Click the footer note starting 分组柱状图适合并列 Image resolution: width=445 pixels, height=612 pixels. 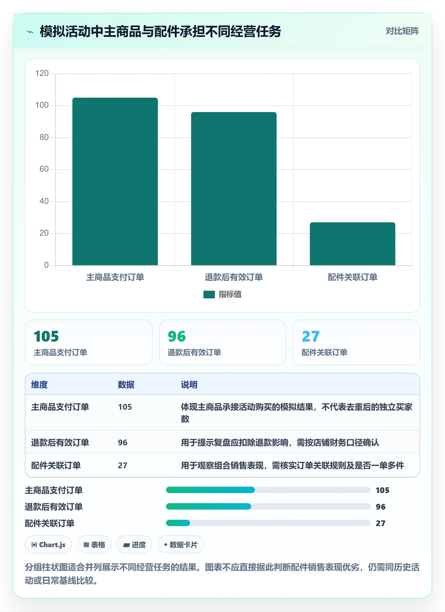(222, 574)
